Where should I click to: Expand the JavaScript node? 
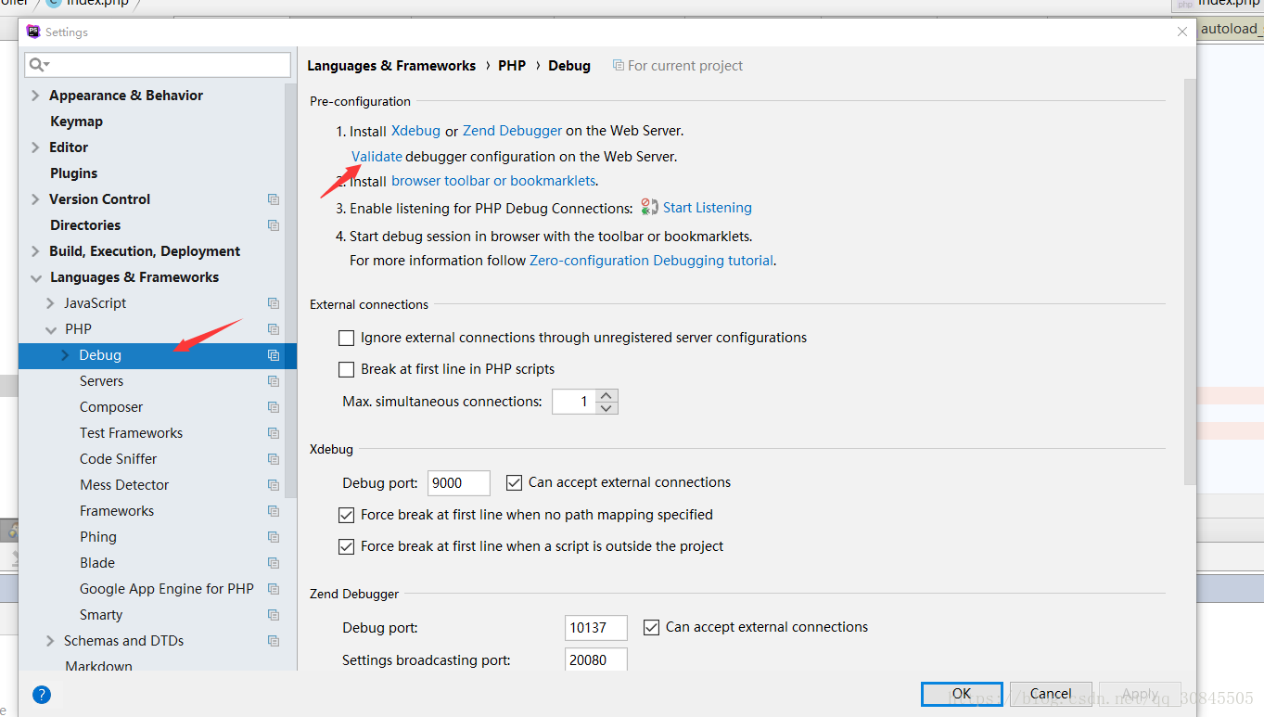pos(50,303)
